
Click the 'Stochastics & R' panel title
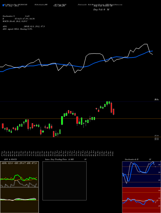click(x=132, y=159)
